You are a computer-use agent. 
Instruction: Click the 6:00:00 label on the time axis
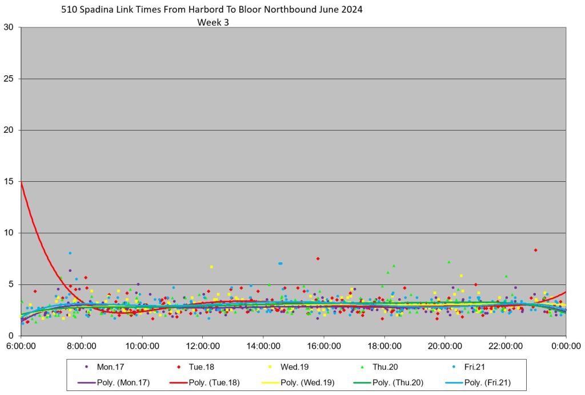(21, 345)
